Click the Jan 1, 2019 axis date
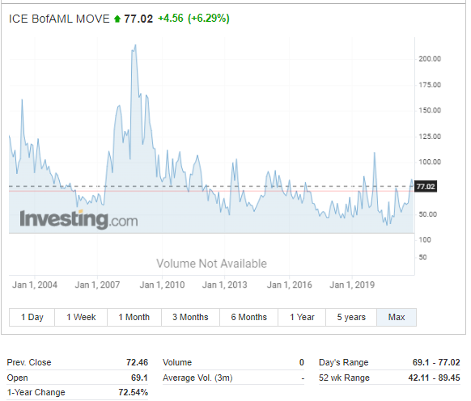The height and width of the screenshot is (401, 471). click(x=352, y=285)
